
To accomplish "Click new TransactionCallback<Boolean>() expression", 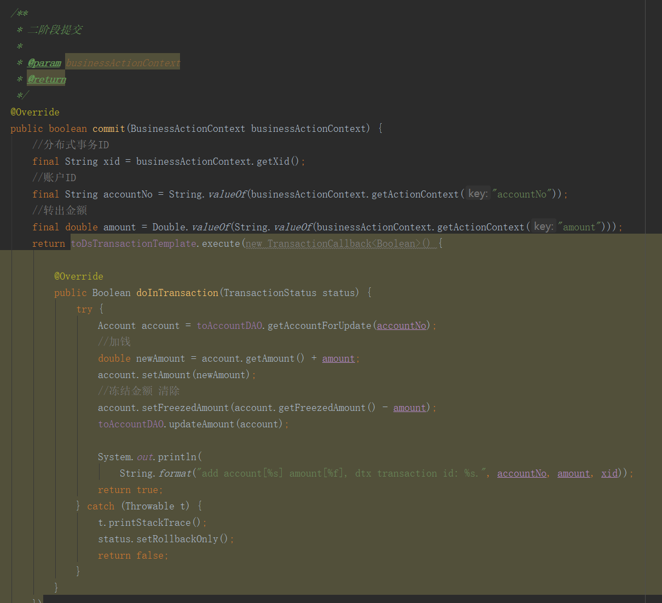I will 338,243.
